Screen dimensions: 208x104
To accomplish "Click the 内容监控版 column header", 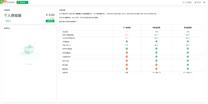I will tap(156, 28).
